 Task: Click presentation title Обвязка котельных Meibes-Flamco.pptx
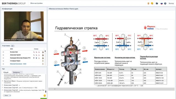tap(64, 9)
